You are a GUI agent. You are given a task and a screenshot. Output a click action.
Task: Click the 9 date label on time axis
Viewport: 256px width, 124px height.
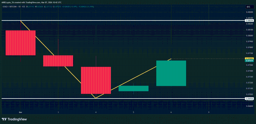click(x=209, y=112)
